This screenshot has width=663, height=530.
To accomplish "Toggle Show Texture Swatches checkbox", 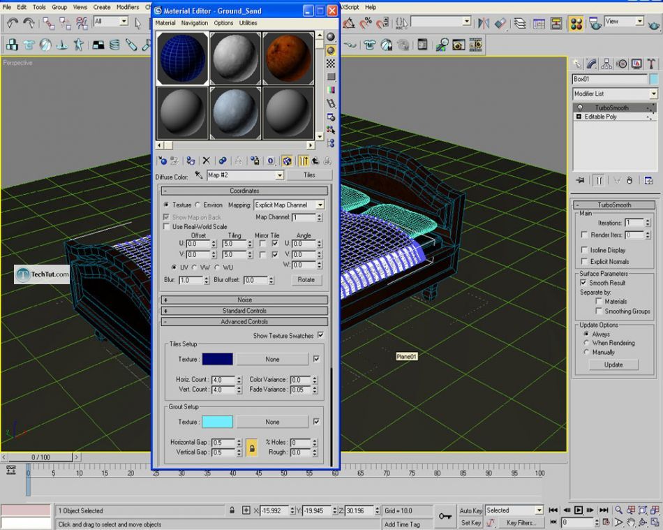I will (x=320, y=335).
